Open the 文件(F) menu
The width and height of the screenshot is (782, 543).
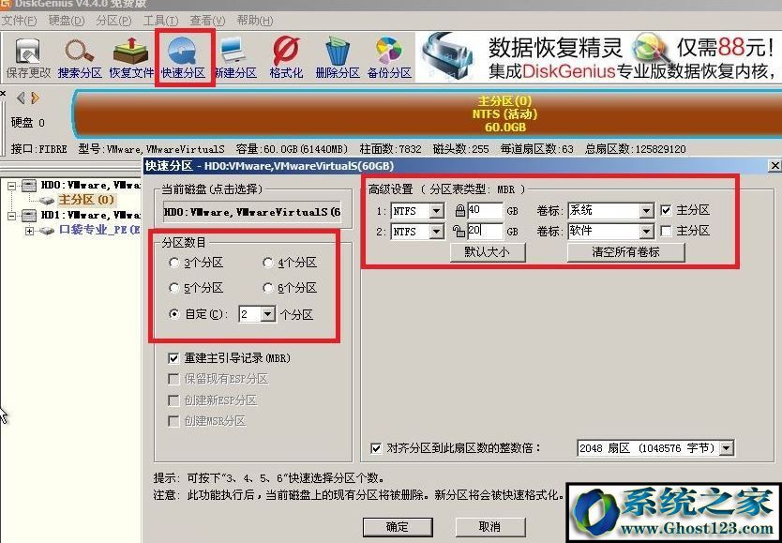pos(19,21)
